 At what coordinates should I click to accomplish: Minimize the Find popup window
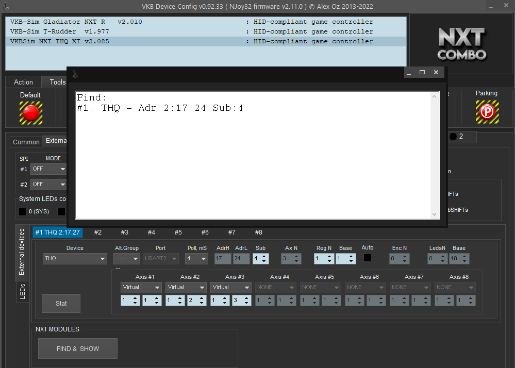point(409,72)
